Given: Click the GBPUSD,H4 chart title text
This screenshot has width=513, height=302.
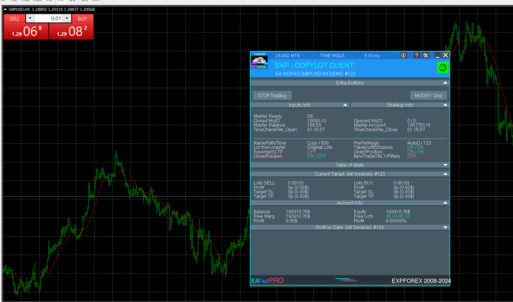Looking at the screenshot, I should [19, 9].
